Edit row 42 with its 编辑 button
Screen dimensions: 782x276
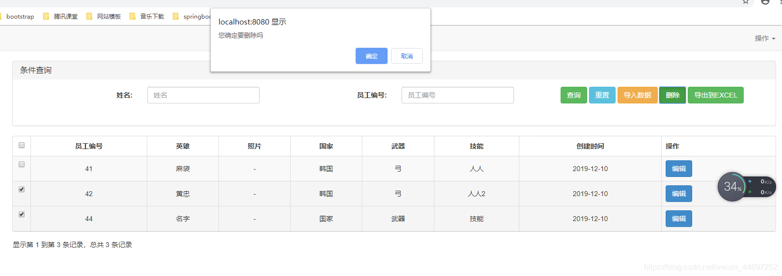click(x=679, y=194)
